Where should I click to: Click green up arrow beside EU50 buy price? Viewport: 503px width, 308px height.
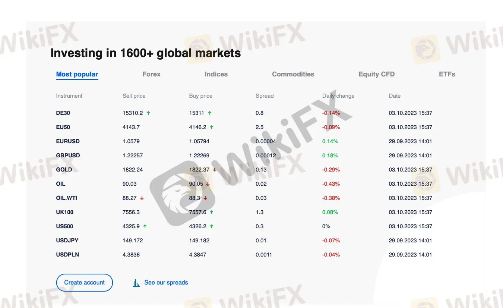click(212, 127)
